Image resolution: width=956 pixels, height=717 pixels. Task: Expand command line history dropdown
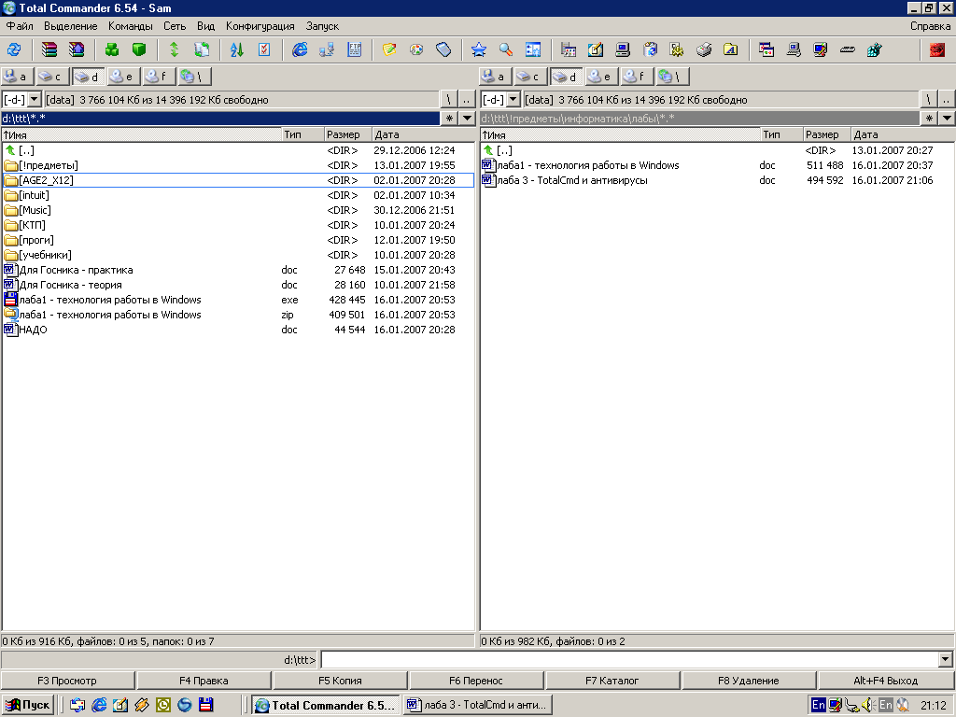pyautogui.click(x=945, y=659)
